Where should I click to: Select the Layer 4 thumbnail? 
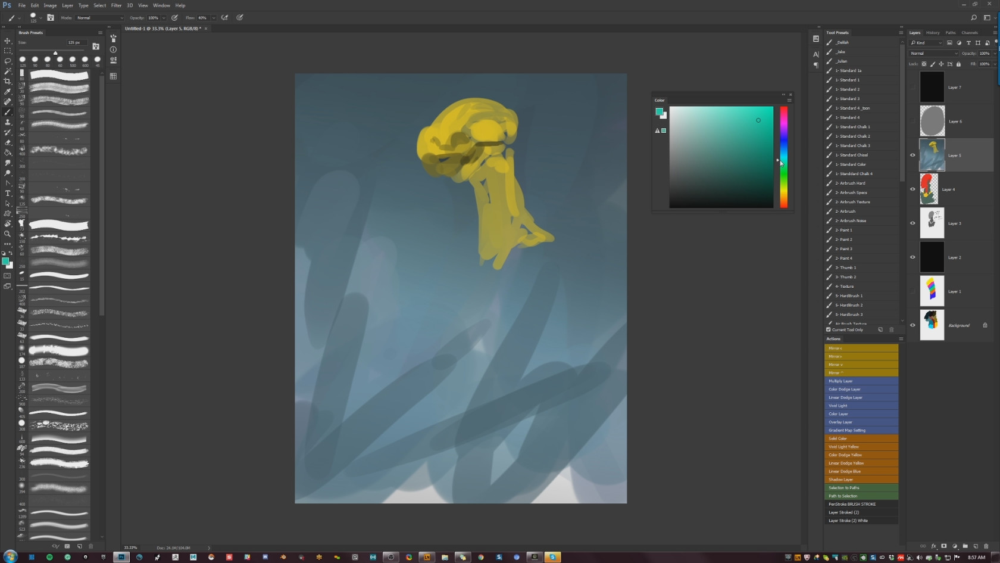(929, 189)
